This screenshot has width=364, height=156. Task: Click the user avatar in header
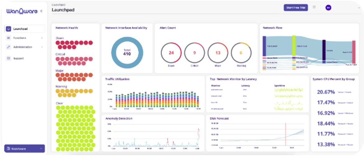pos(328,8)
